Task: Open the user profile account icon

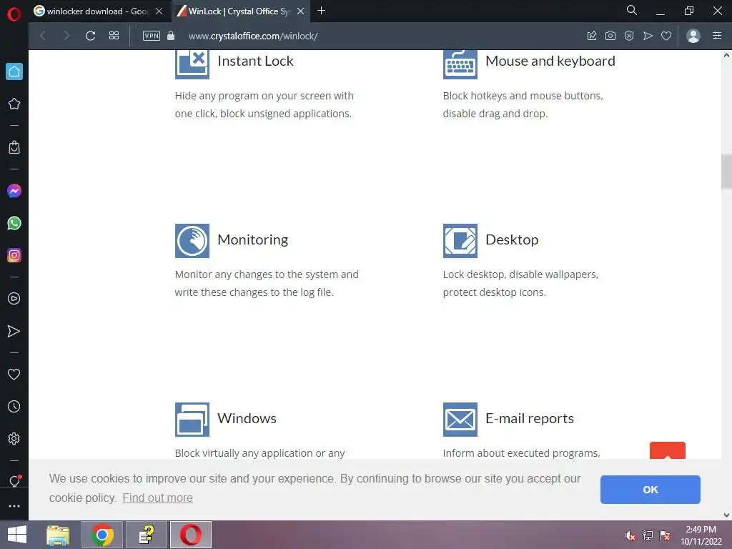Action: [693, 36]
